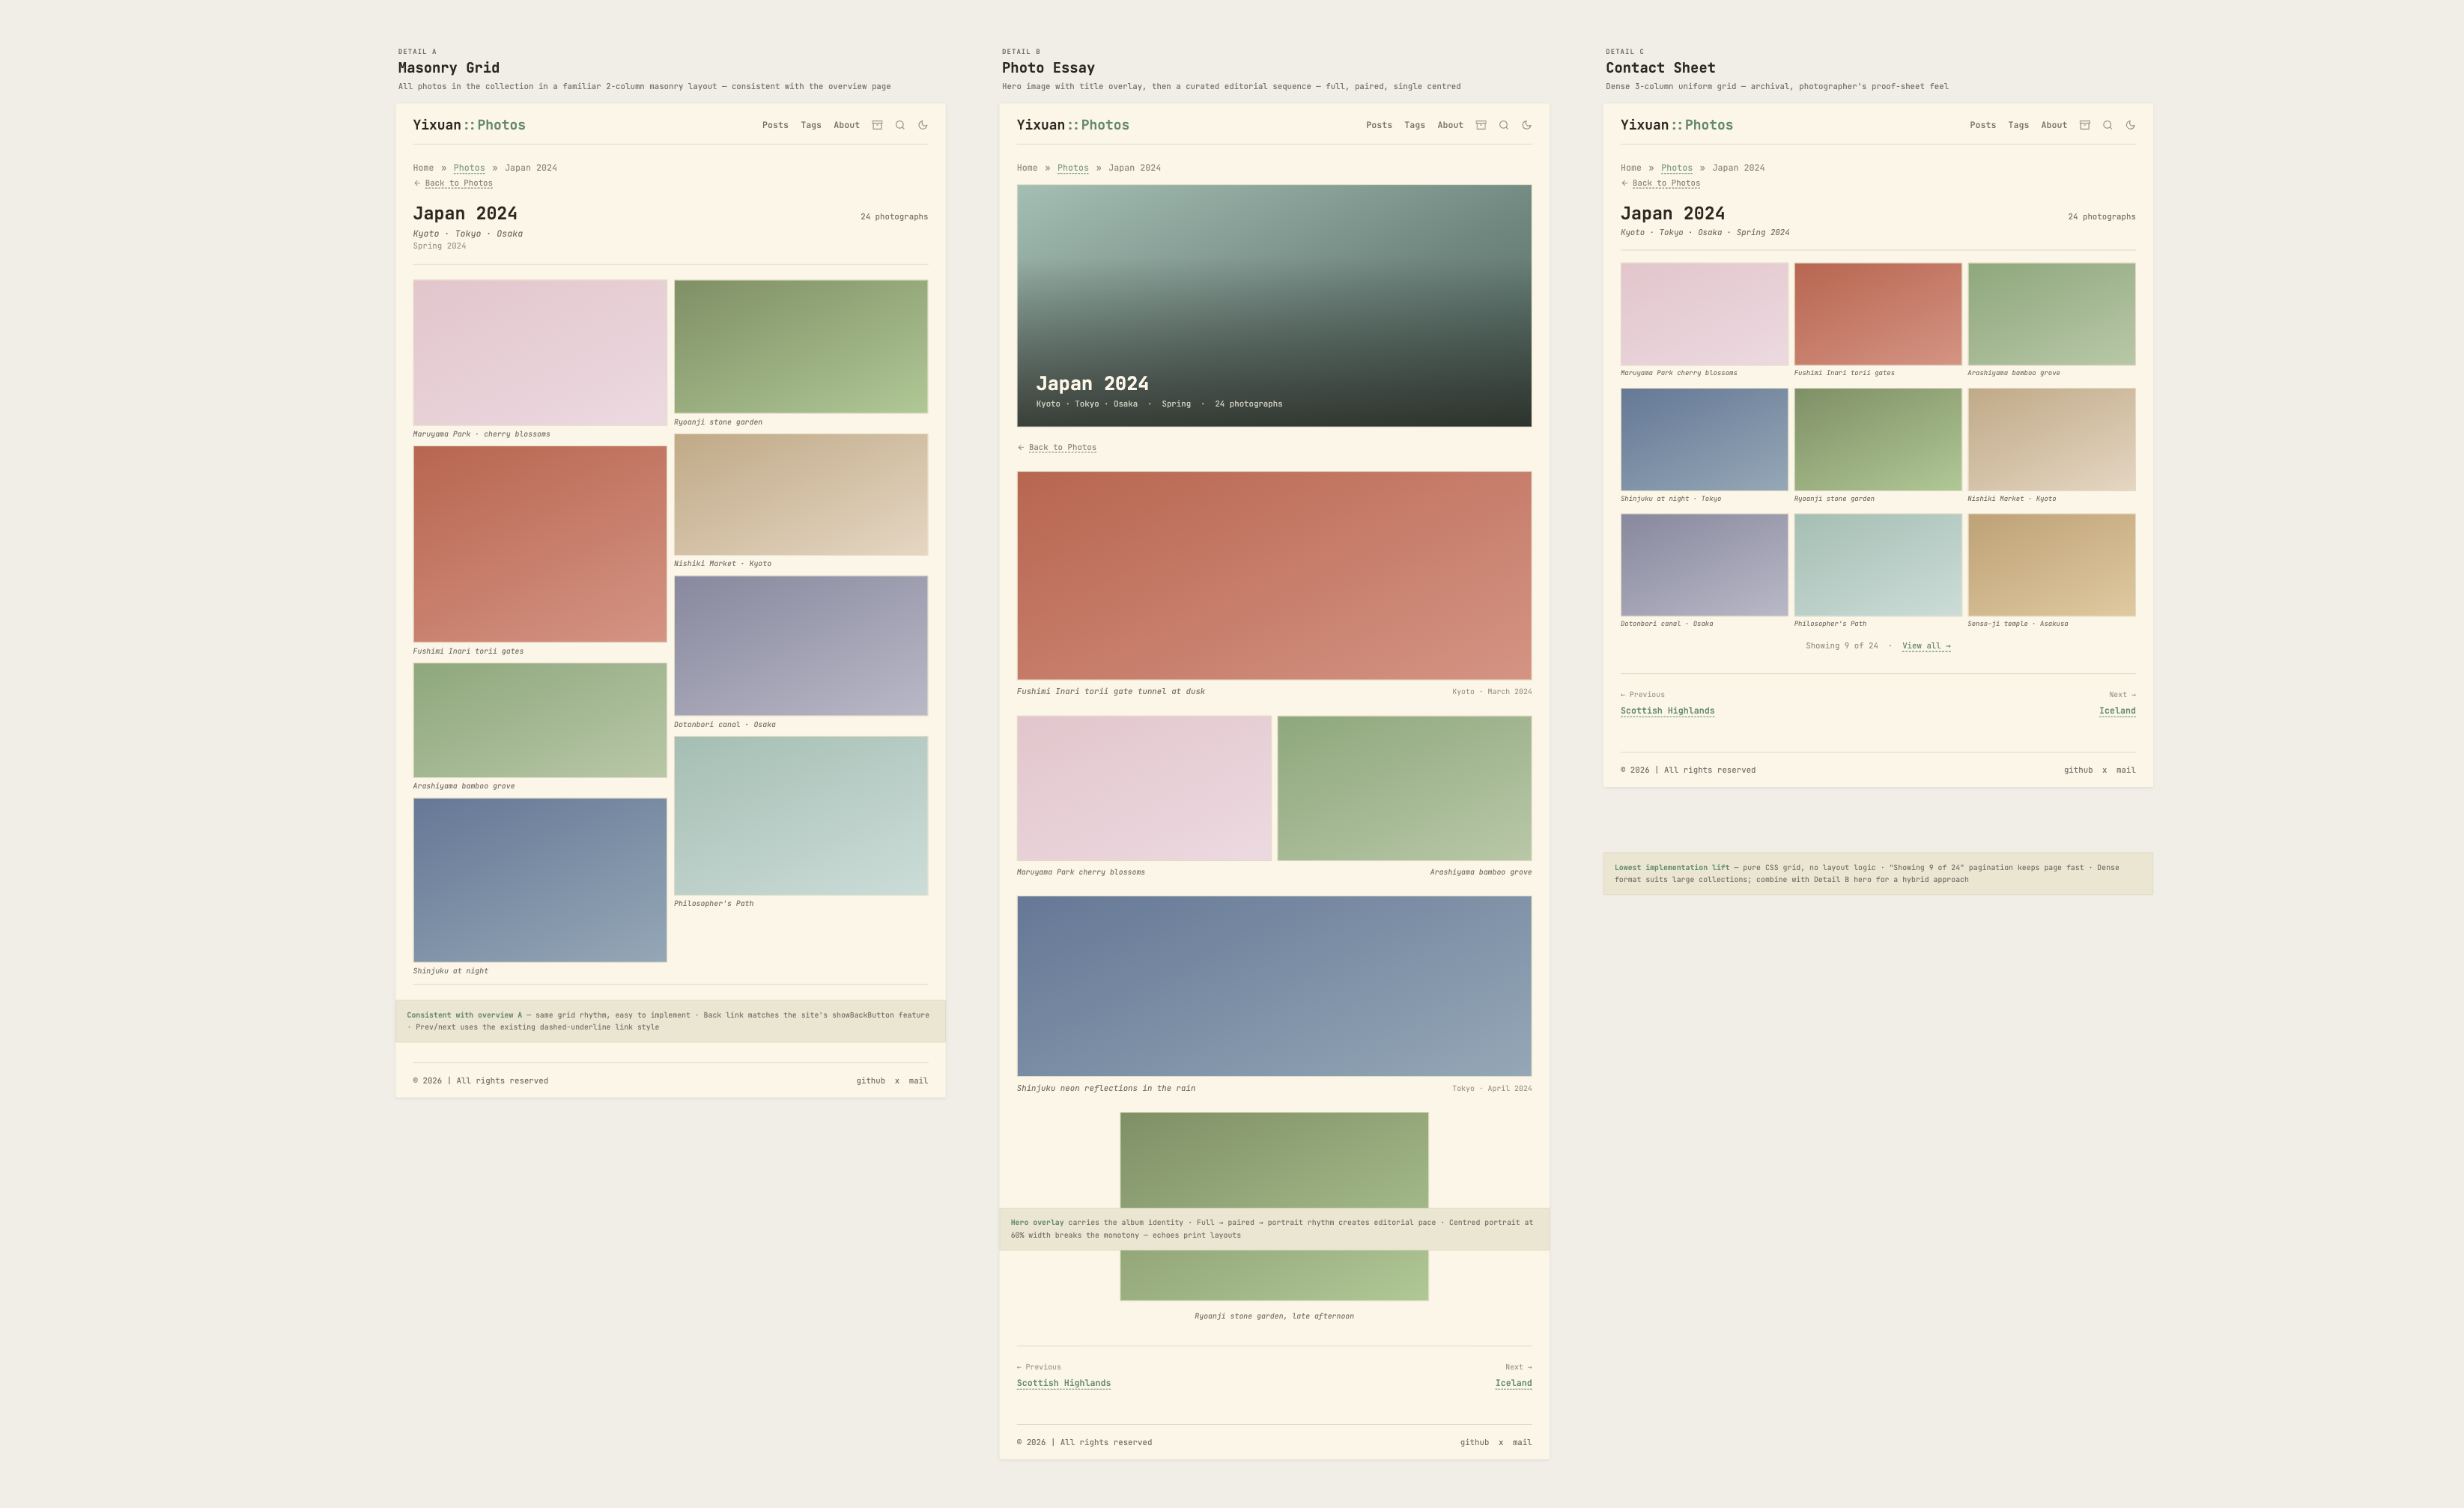Open the archive icon in Contact Sheet header
Viewport: 2464px width, 1508px height.
pos(2085,125)
